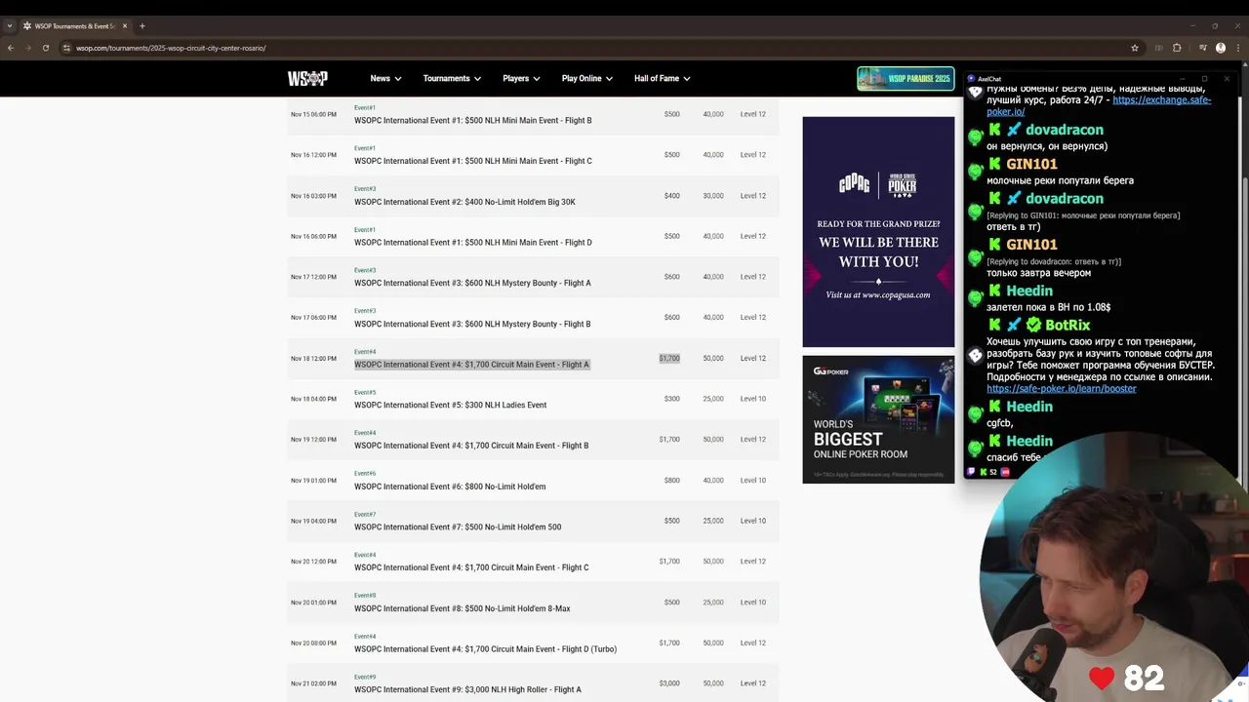Click the safe-poker.io/learn/booster link
This screenshot has width=1249, height=702.
1062,388
